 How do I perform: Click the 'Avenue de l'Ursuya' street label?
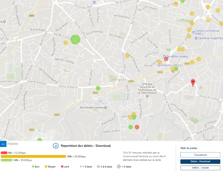[x=209, y=97]
